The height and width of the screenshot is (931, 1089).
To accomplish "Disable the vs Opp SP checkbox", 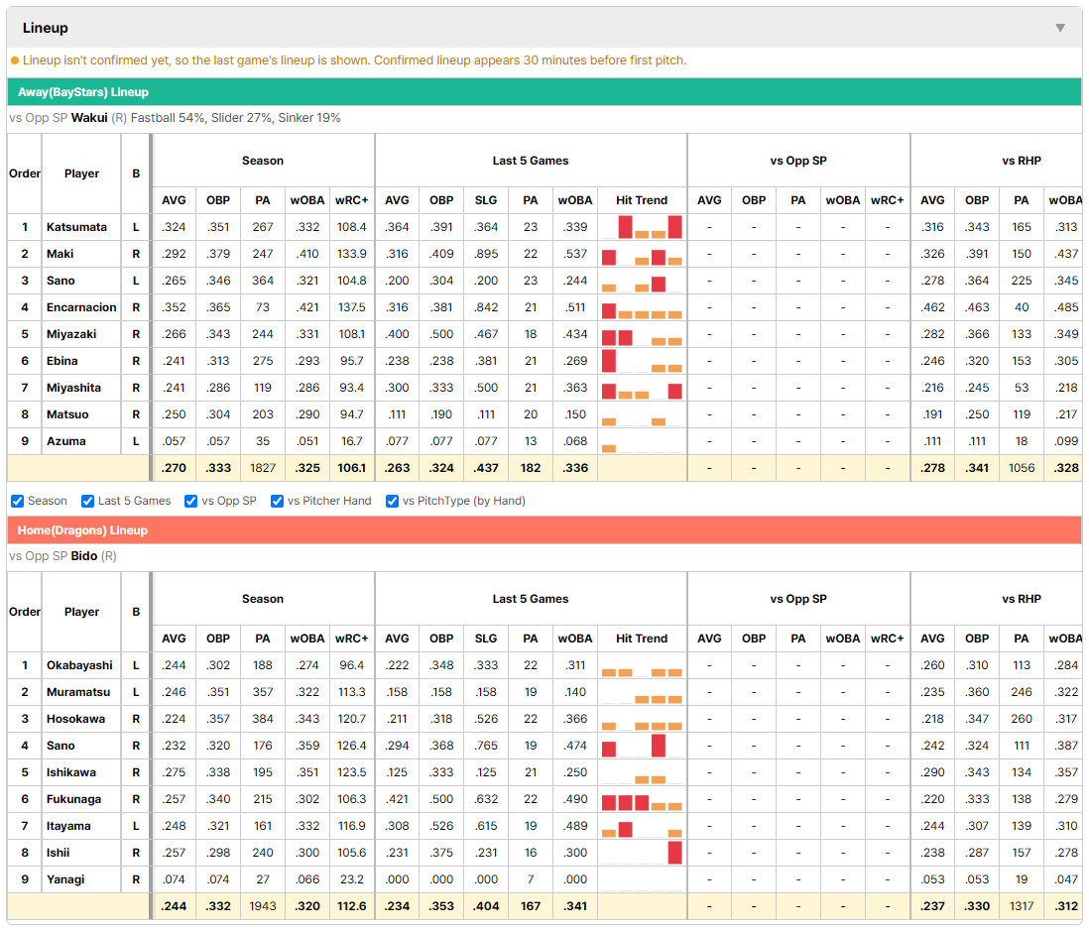I will pyautogui.click(x=191, y=501).
